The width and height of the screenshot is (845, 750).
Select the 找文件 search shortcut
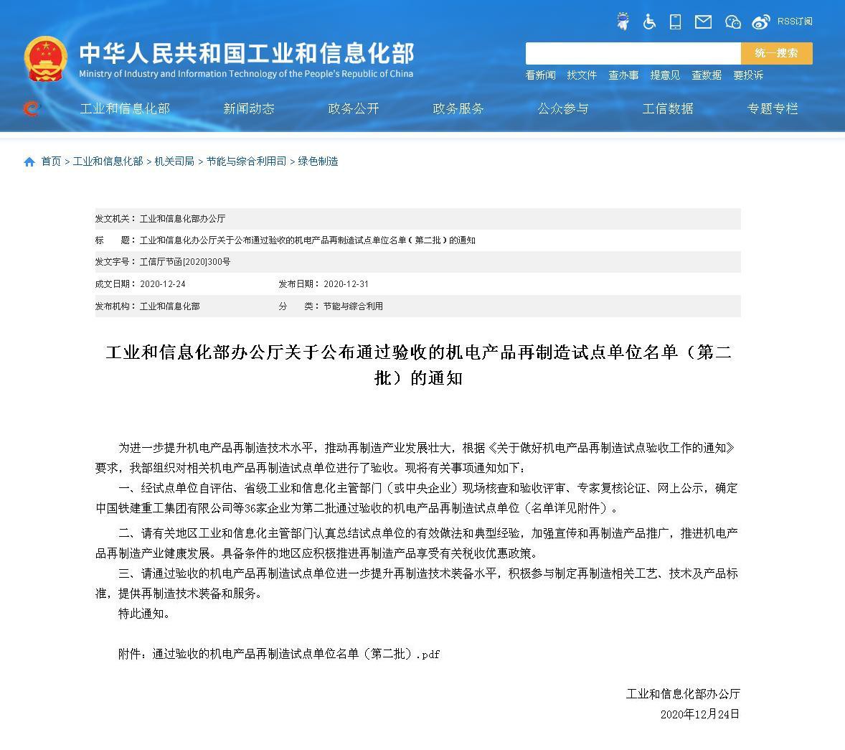582,75
